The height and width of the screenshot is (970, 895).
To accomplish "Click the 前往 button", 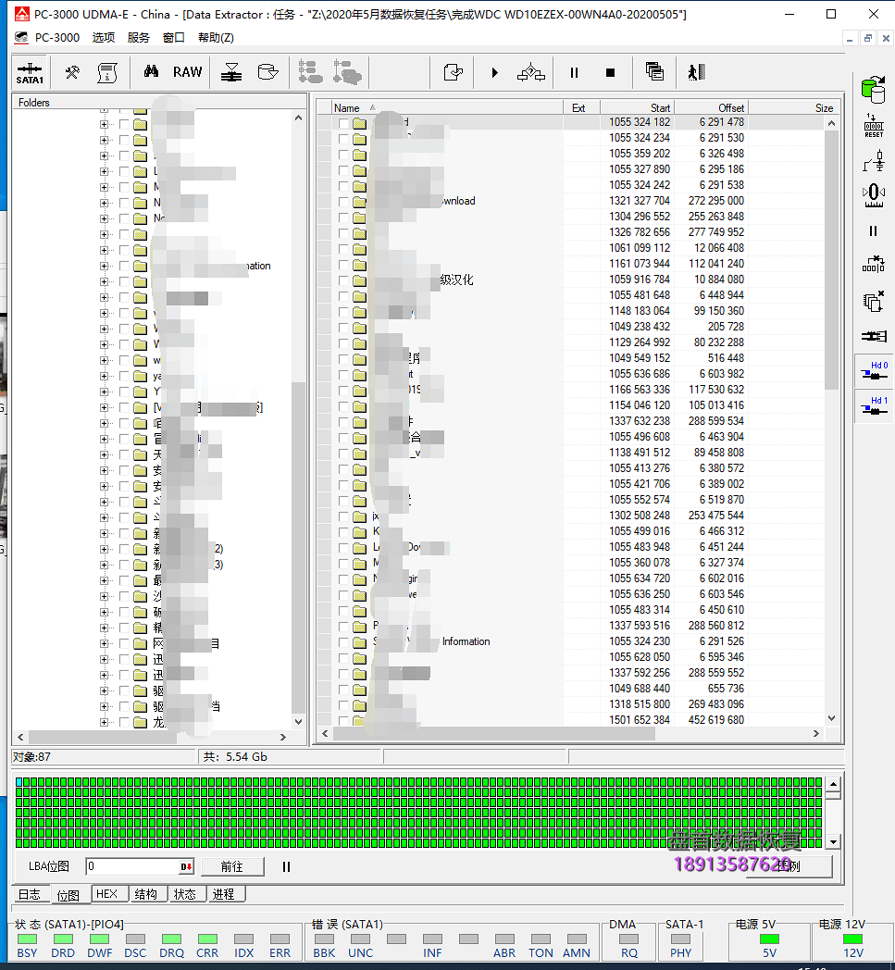I will click(232, 866).
